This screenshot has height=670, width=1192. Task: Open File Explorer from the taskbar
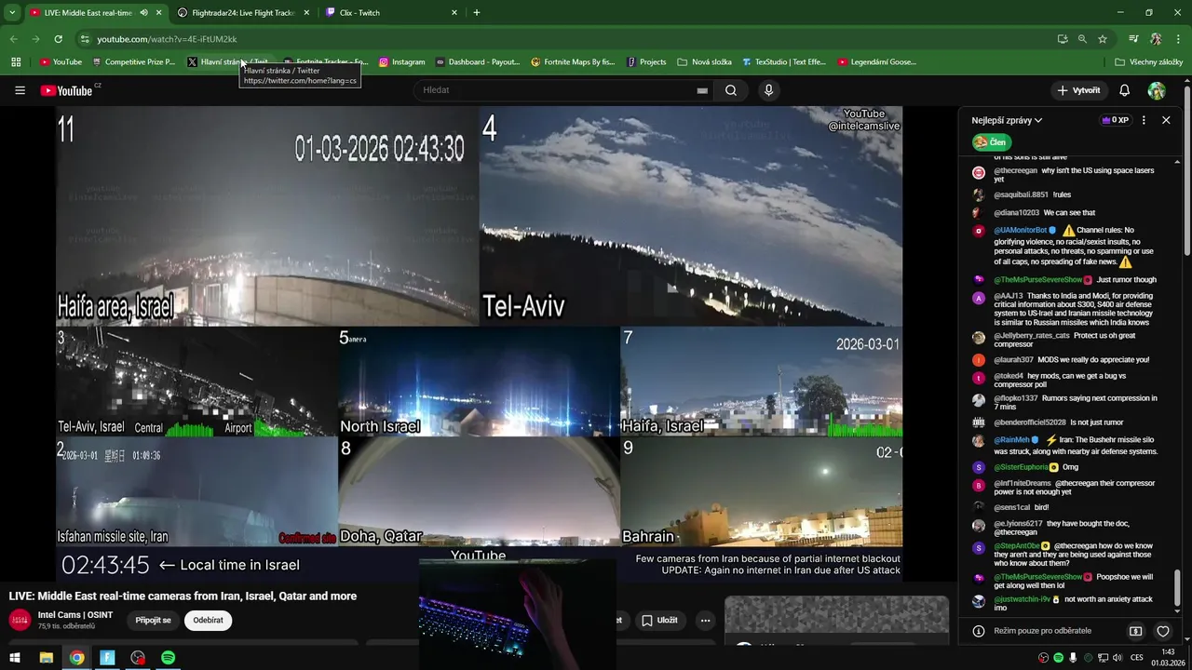[x=46, y=658]
